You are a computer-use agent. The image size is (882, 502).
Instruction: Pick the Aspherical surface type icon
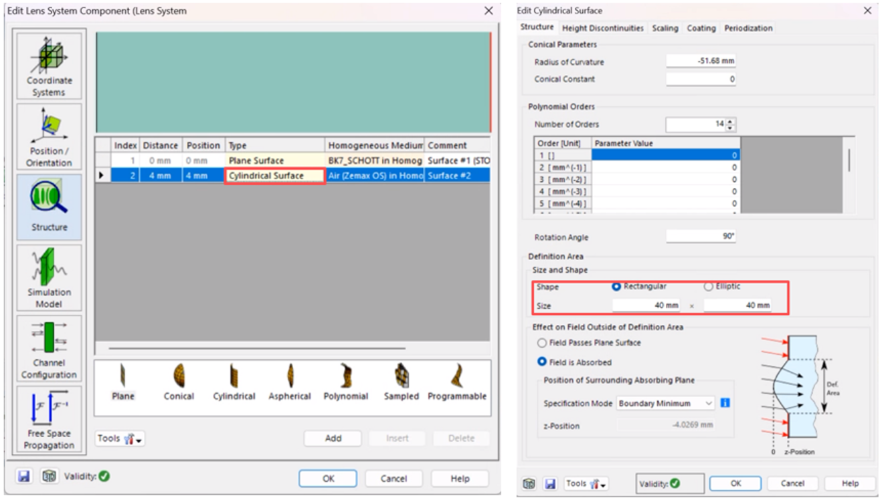290,382
